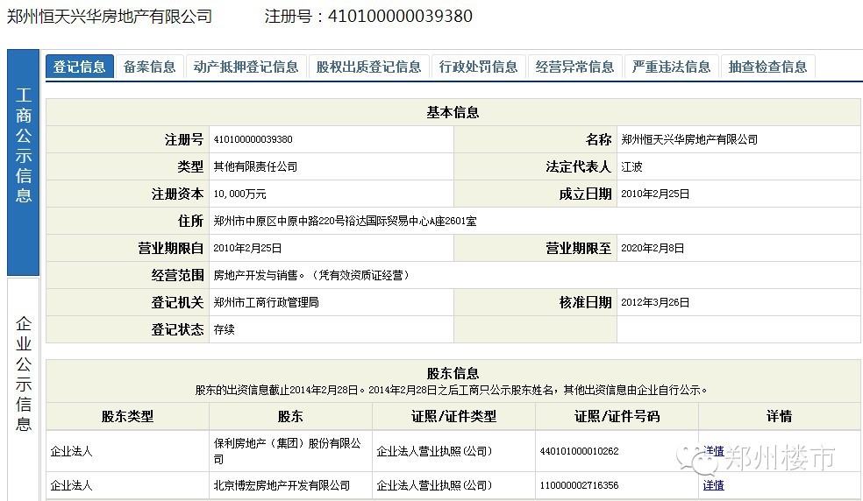This screenshot has width=863, height=501.
Task: Click shareholder name 北京博宏房地产开发有限公司
Action: tap(282, 485)
